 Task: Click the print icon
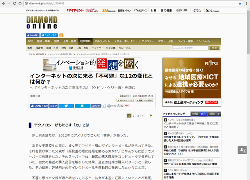click(x=109, y=106)
